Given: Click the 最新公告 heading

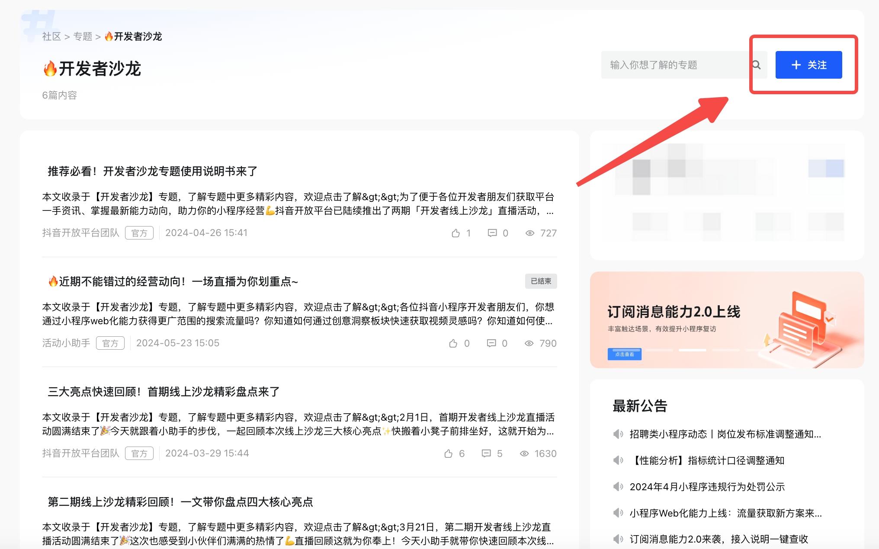Looking at the screenshot, I should point(640,406).
